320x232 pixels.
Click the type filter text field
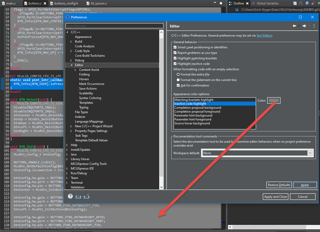coord(114,26)
